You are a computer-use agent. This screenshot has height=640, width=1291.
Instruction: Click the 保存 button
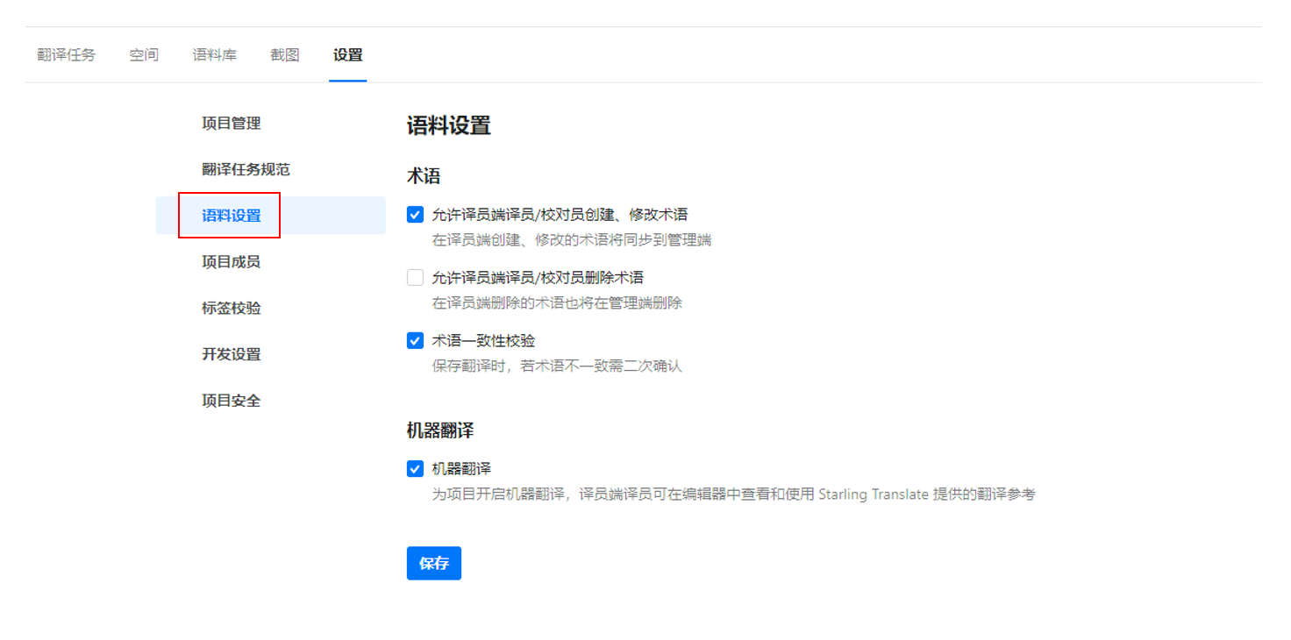click(434, 564)
